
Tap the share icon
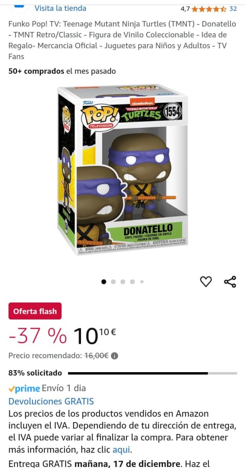click(x=230, y=281)
